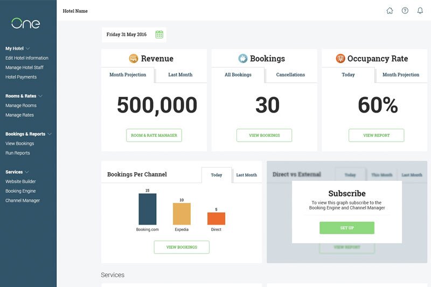The width and height of the screenshot is (431, 287).
Task: Go to Hotel Payments
Action: coord(21,77)
